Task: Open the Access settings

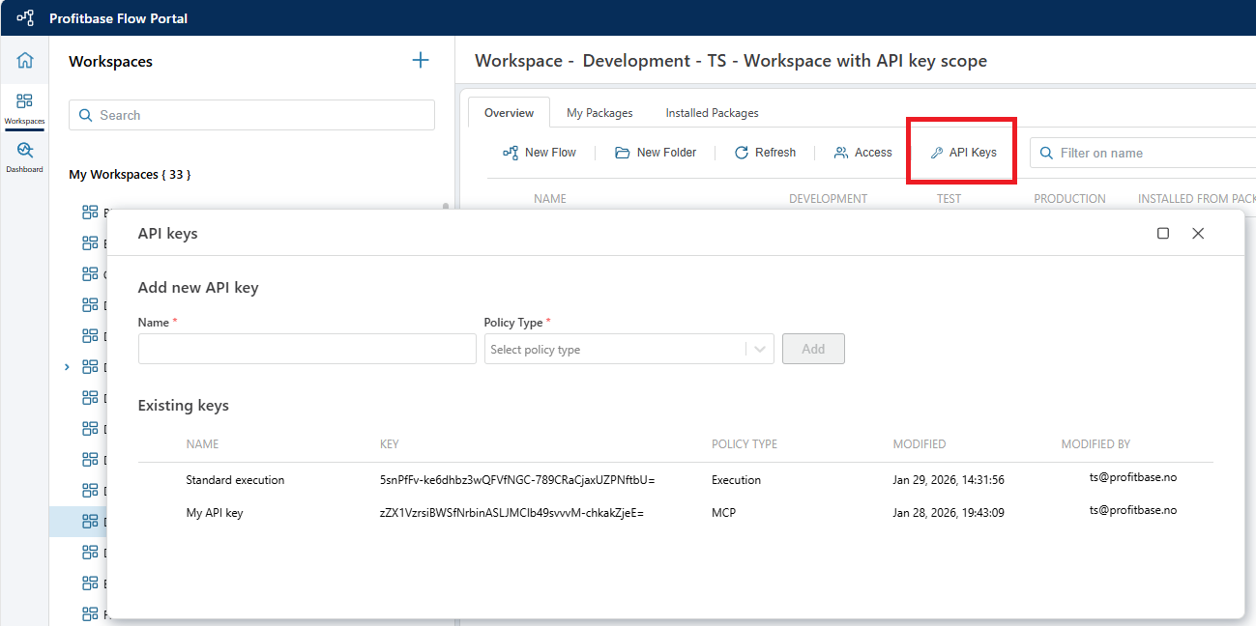Action: click(x=862, y=153)
